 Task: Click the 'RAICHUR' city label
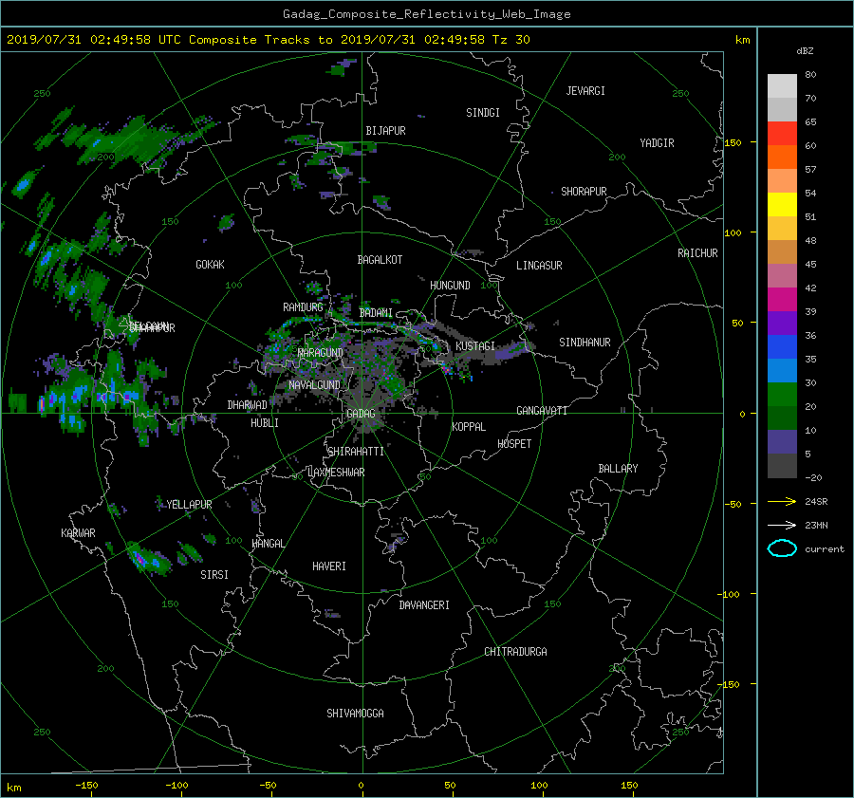pyautogui.click(x=697, y=253)
